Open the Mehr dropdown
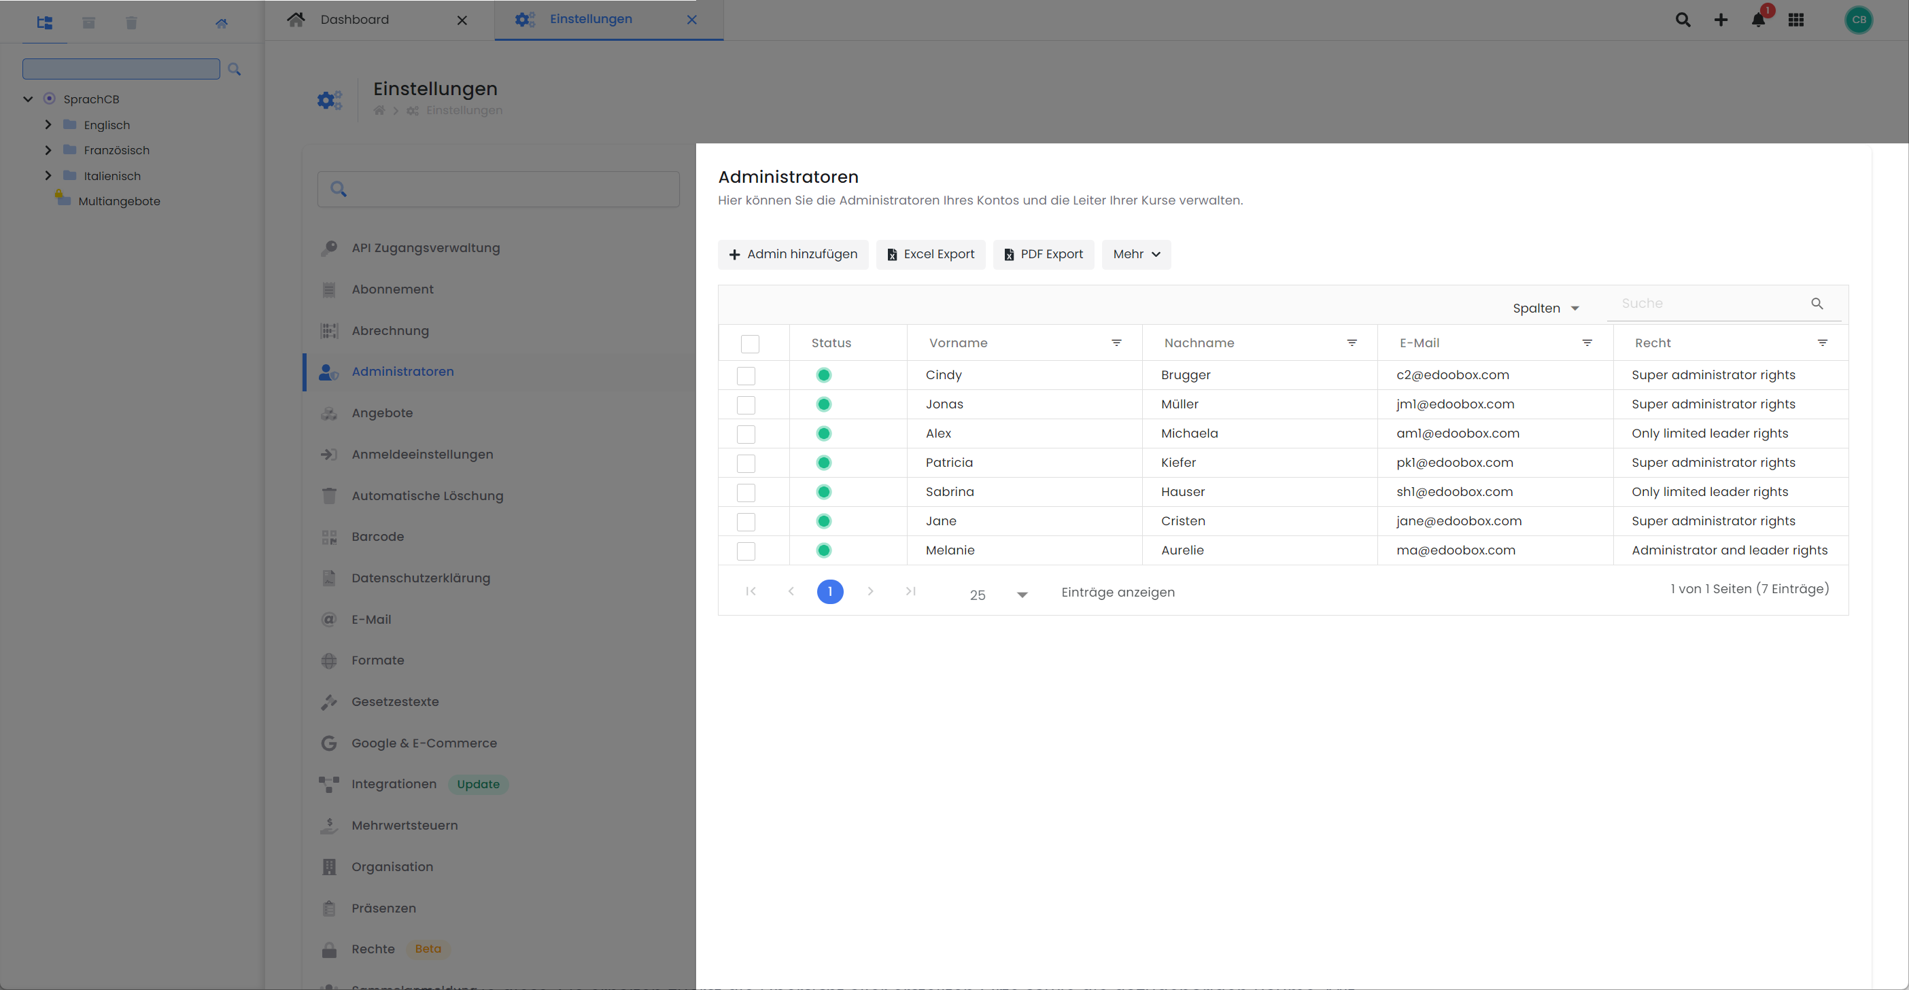The height and width of the screenshot is (990, 1909). pos(1136,254)
